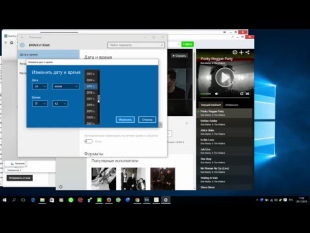
Task: Click the browser home icon
Action: coord(12,43)
